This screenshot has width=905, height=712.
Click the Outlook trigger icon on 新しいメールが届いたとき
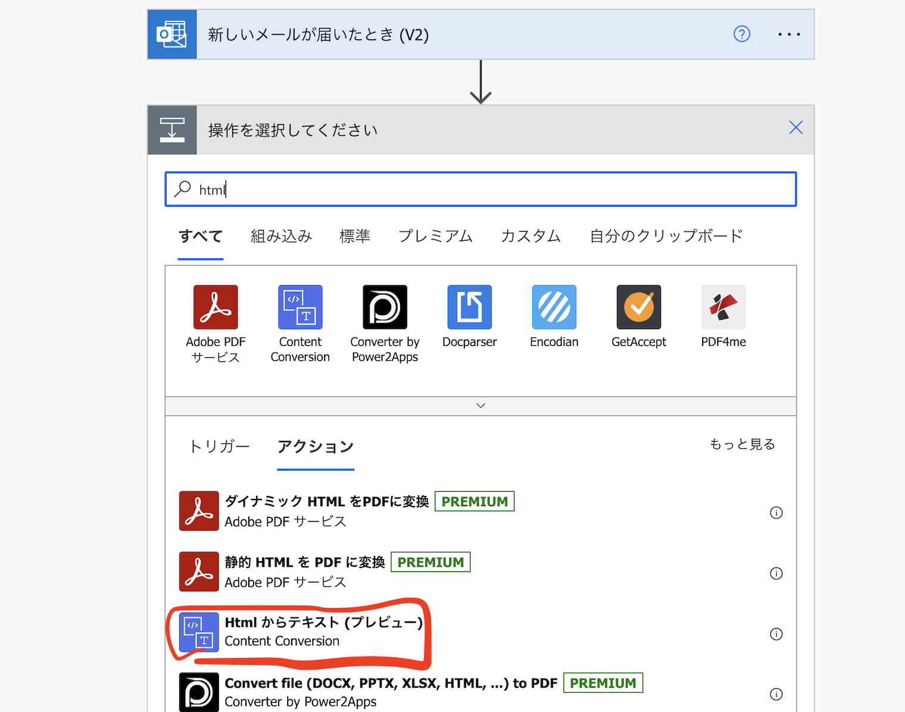(171, 34)
